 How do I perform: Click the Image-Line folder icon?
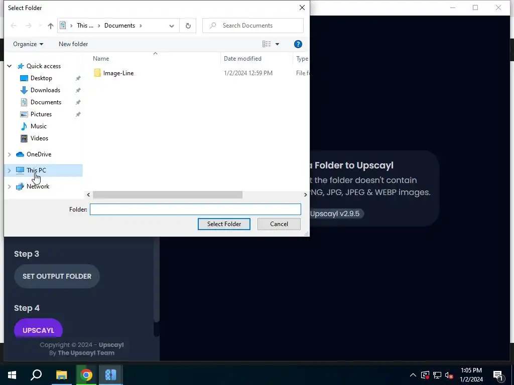tap(97, 73)
